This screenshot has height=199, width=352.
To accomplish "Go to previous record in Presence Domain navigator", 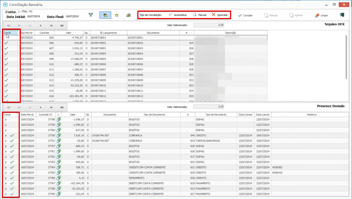I will 30,107.
